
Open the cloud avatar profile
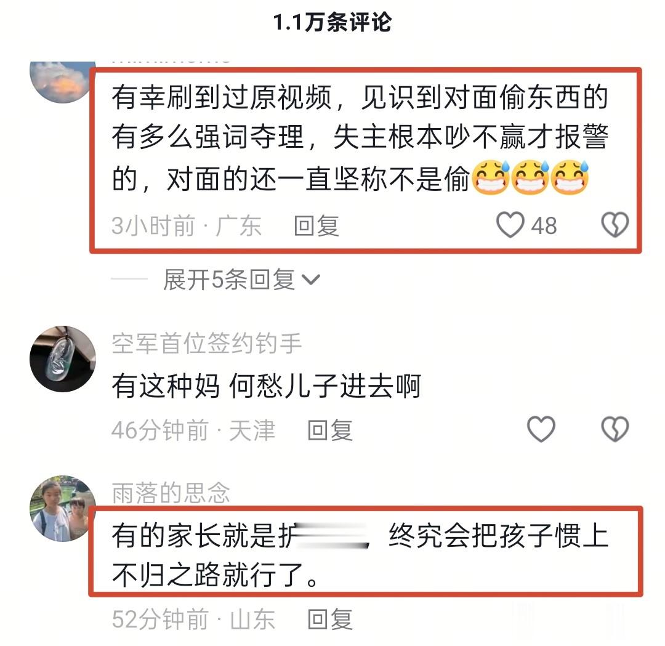click(63, 82)
